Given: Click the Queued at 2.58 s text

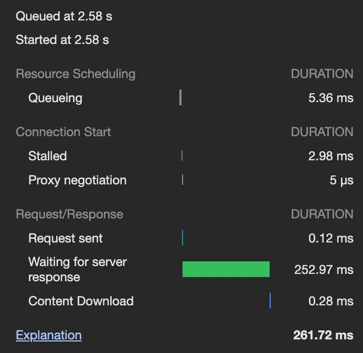Looking at the screenshot, I should tap(64, 16).
